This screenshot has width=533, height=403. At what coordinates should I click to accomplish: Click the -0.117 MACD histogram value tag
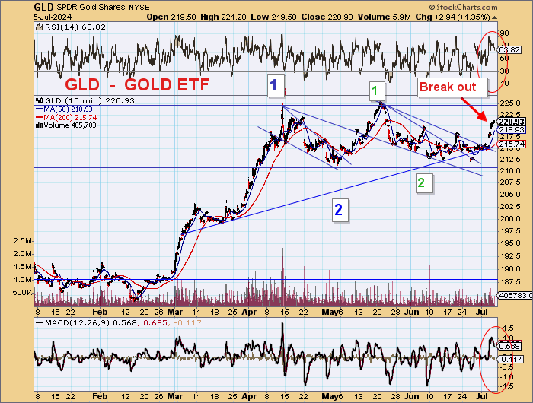coord(510,359)
